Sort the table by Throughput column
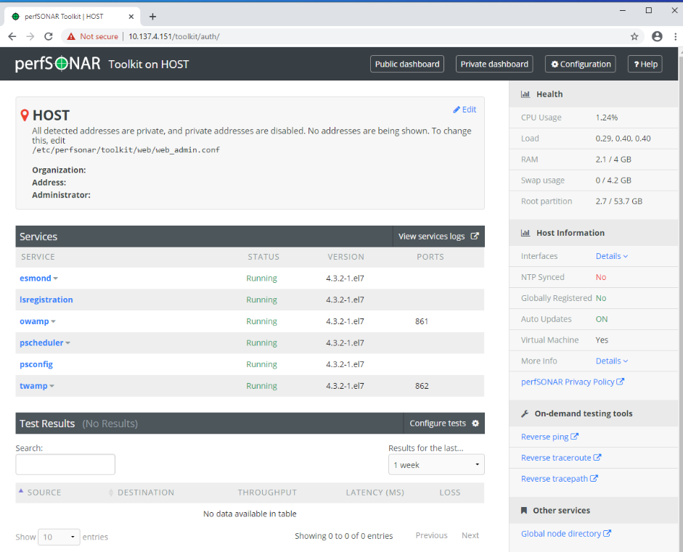 (267, 493)
